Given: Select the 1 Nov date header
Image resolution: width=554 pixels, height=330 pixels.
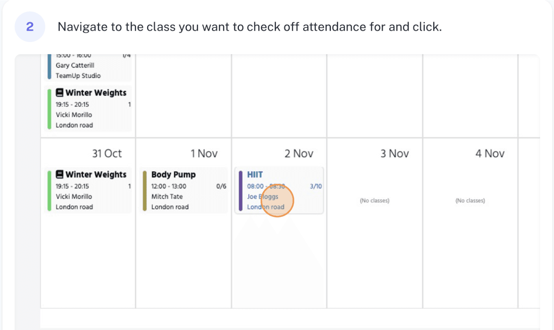Looking at the screenshot, I should click(x=204, y=153).
